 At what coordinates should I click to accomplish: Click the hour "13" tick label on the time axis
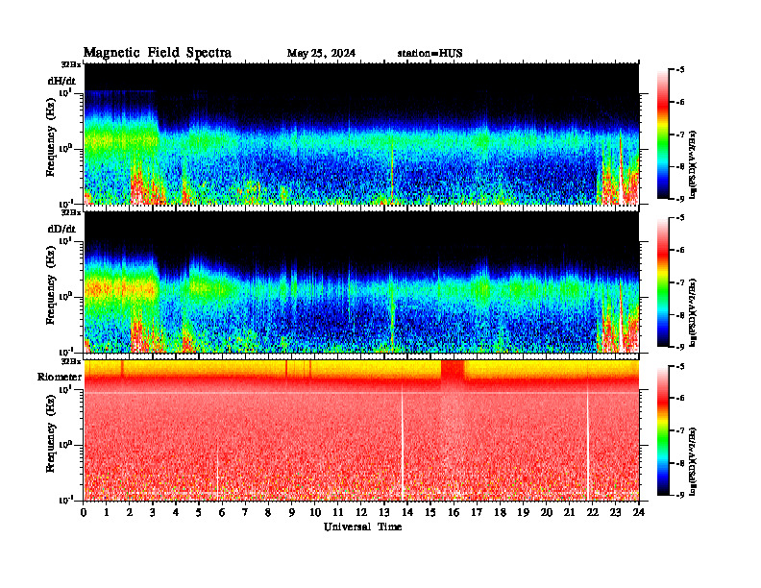pyautogui.click(x=384, y=512)
